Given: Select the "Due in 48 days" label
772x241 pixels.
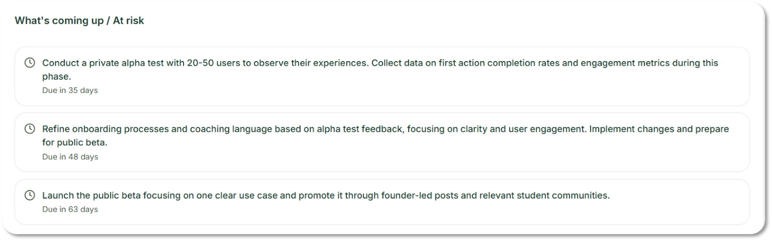Looking at the screenshot, I should pos(70,157).
